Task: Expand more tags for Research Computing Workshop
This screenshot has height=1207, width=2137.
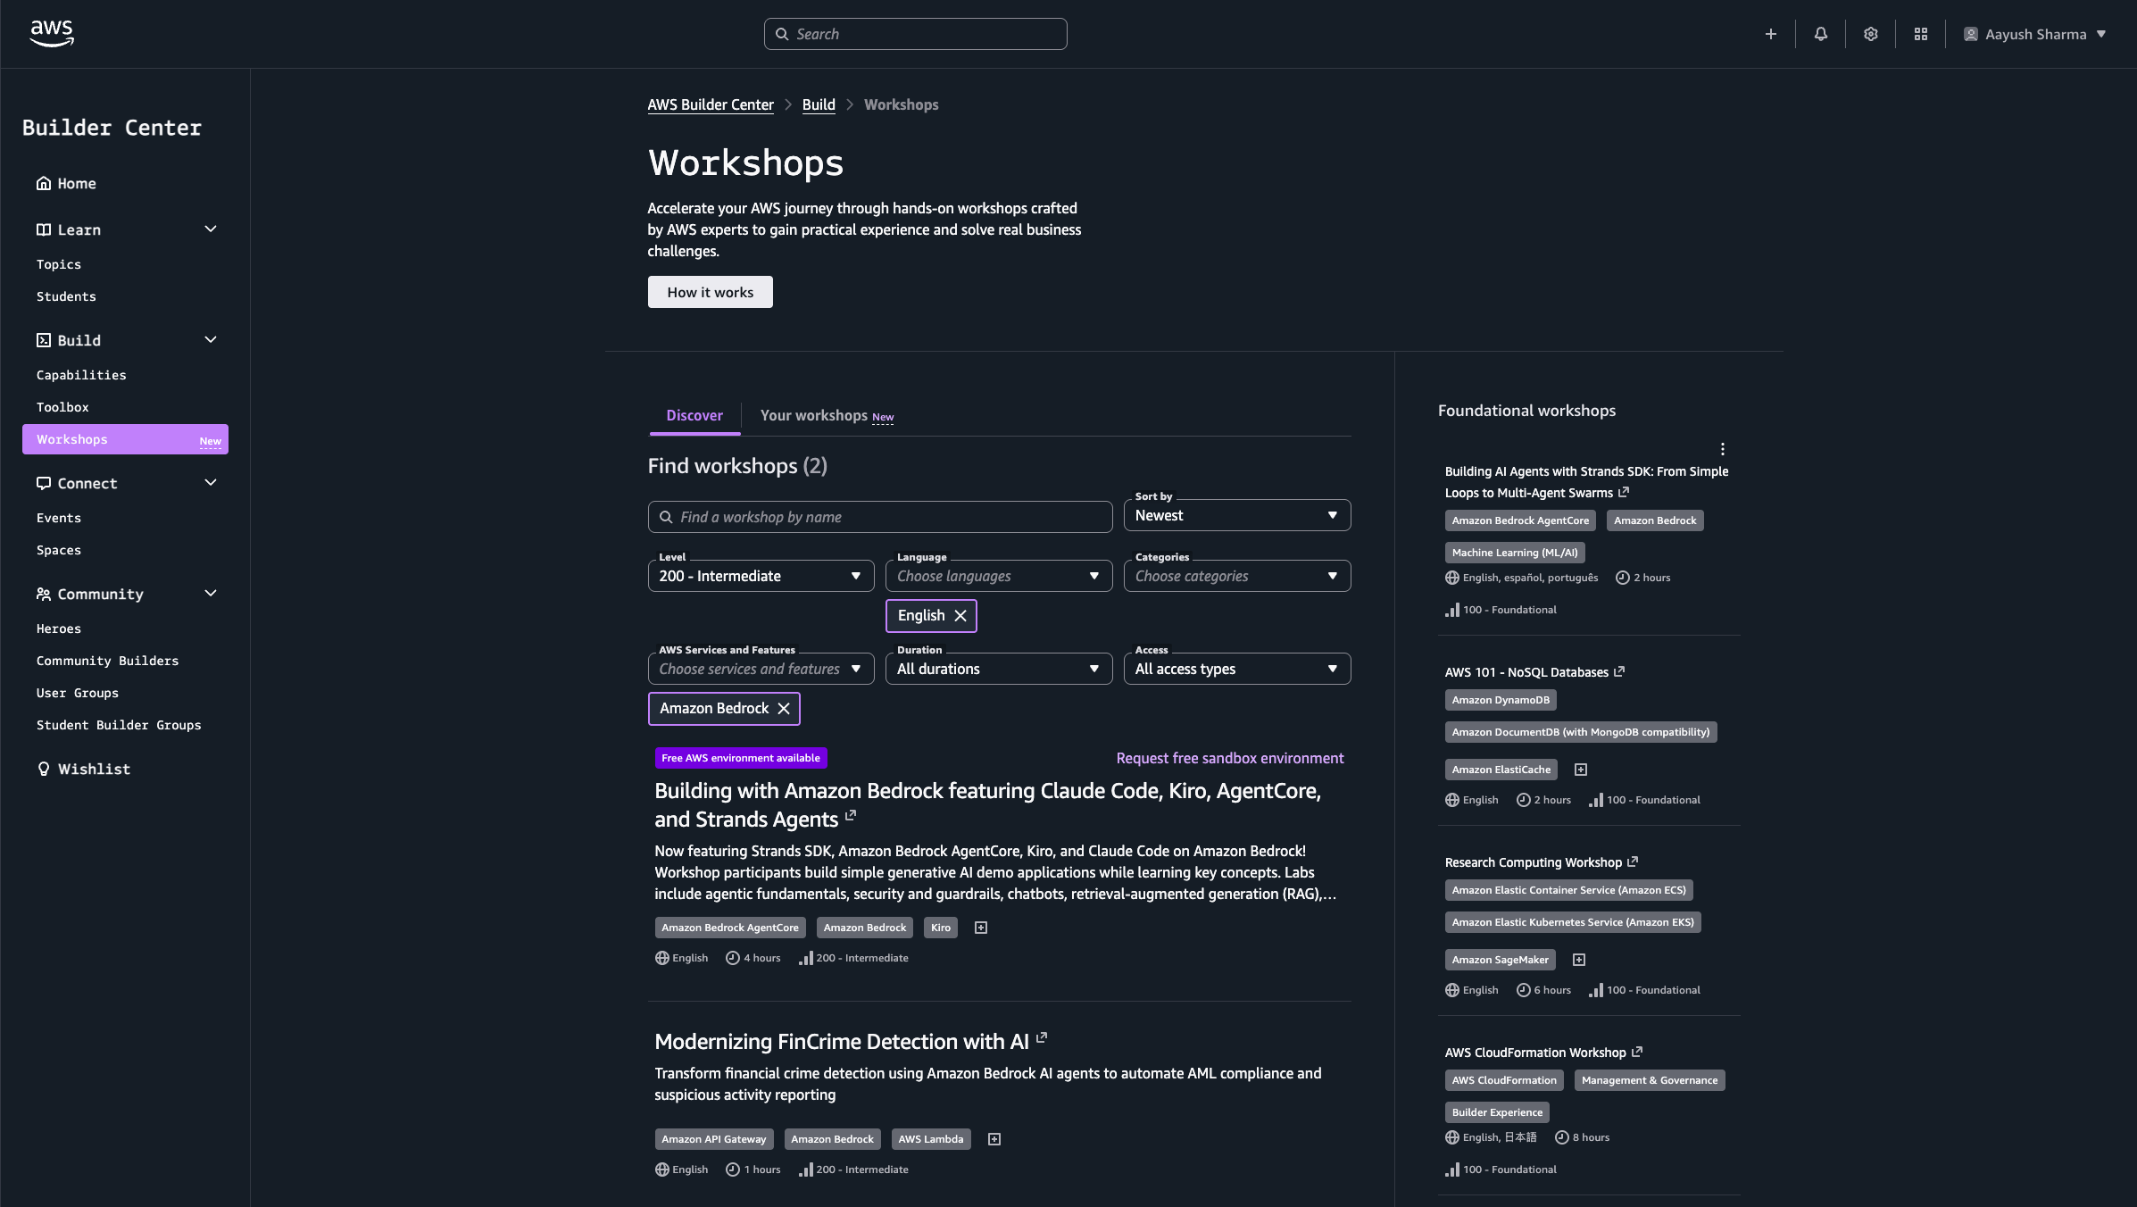Action: click(1579, 960)
